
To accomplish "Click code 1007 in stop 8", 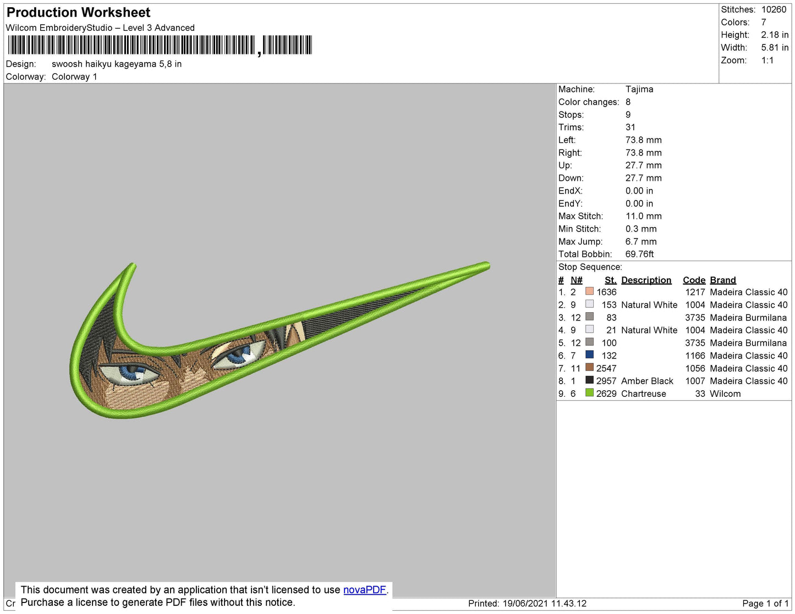I will tap(695, 381).
